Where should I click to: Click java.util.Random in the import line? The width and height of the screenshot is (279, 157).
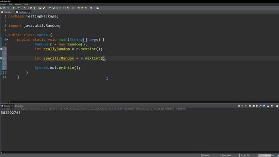tap(41, 26)
